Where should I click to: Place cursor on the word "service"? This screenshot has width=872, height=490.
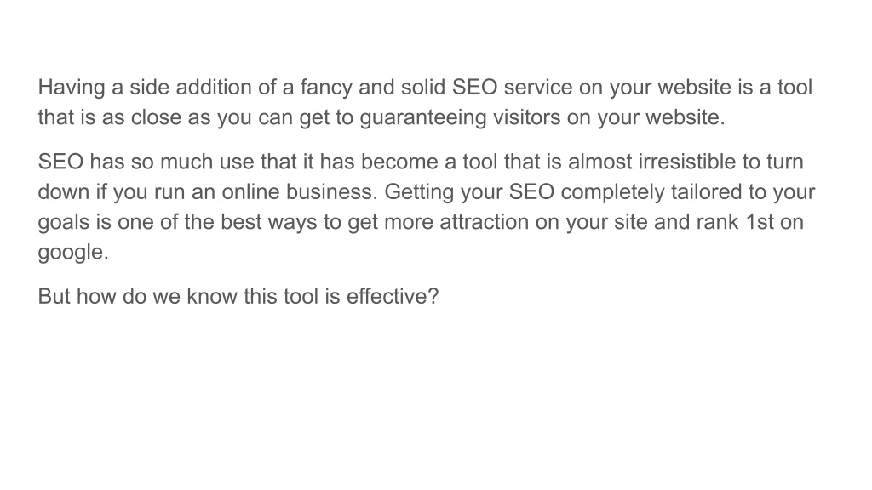pos(538,88)
